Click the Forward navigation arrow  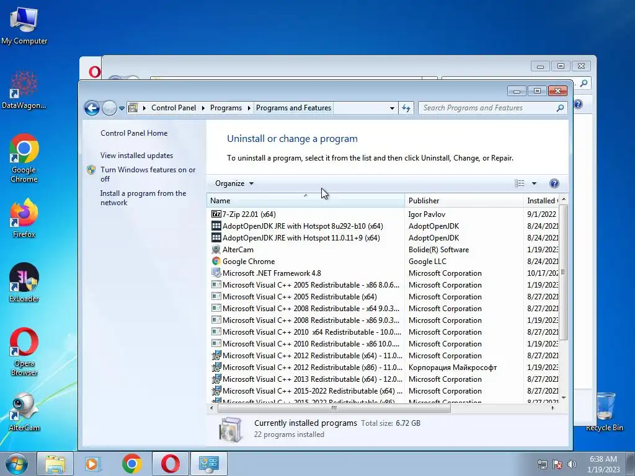tap(109, 108)
